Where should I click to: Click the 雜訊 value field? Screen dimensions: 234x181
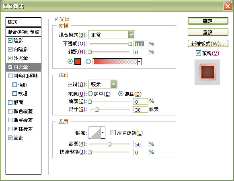pyautogui.click(x=141, y=52)
